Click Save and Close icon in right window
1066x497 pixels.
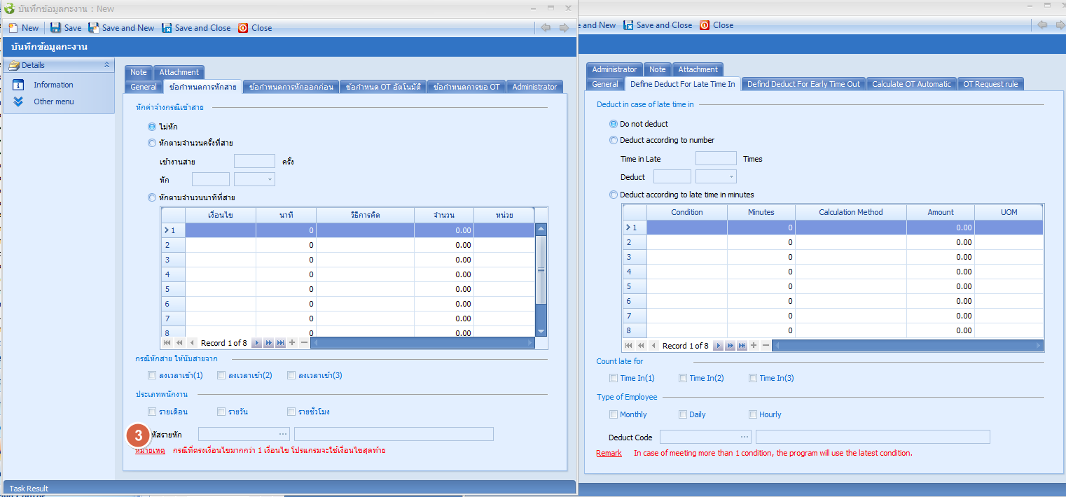(628, 25)
